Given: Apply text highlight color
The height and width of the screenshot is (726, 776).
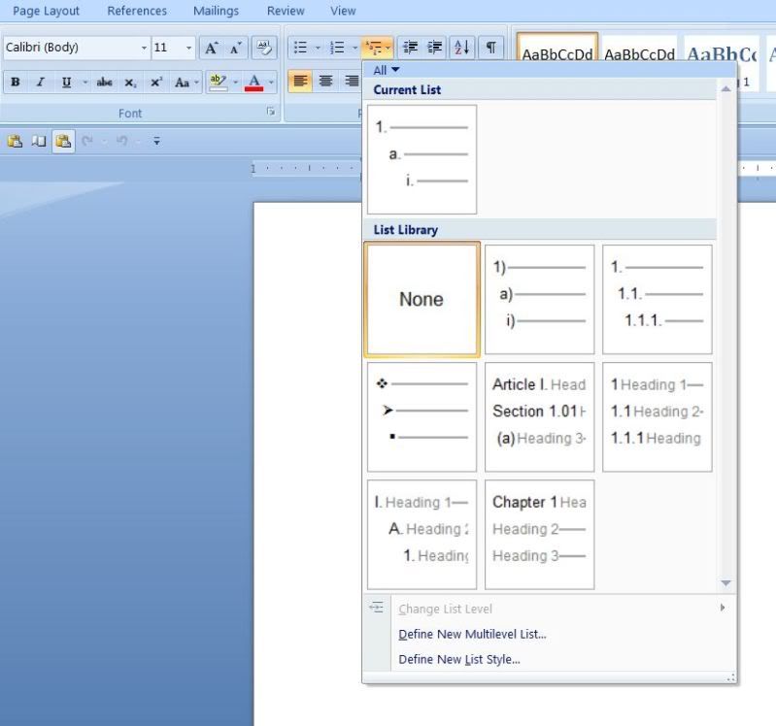Looking at the screenshot, I should pyautogui.click(x=218, y=82).
